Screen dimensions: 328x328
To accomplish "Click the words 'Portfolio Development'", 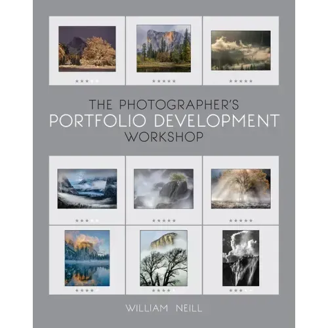I will pos(164,120).
